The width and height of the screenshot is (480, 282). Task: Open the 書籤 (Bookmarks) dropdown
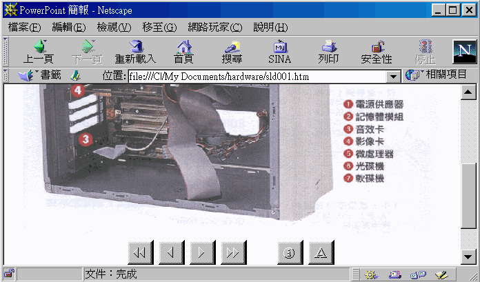click(x=40, y=75)
